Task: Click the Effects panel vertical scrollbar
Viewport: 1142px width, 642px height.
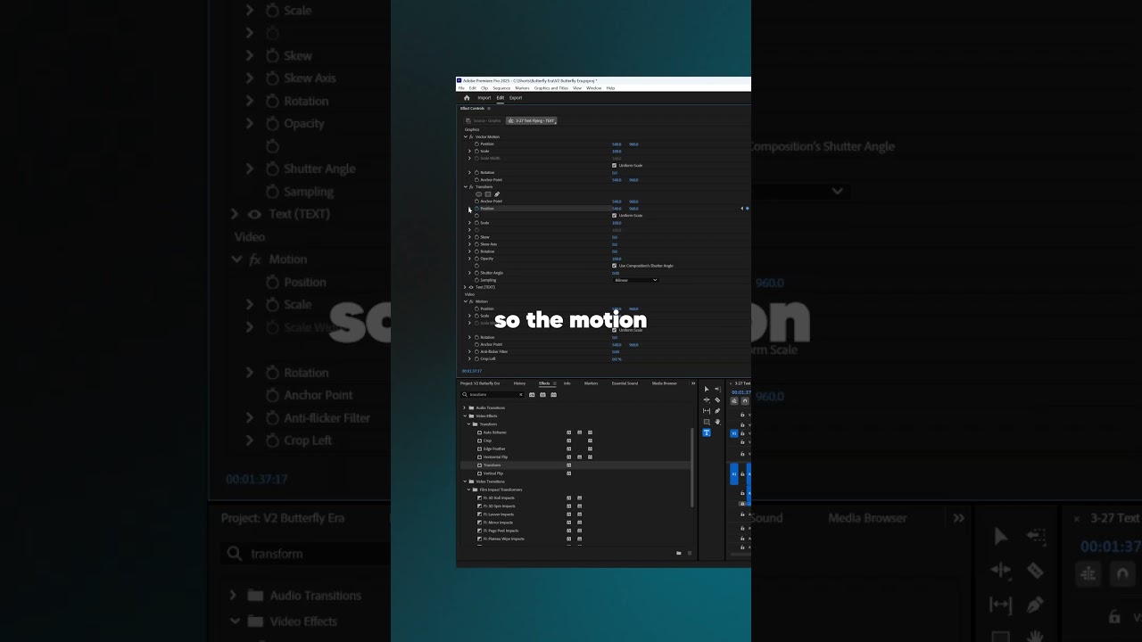Action: (693, 468)
